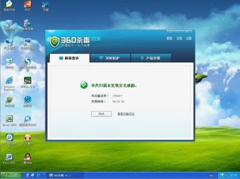Select the 360杀毒 taskbar window button
Screen dimensions: 240x179
point(65,175)
